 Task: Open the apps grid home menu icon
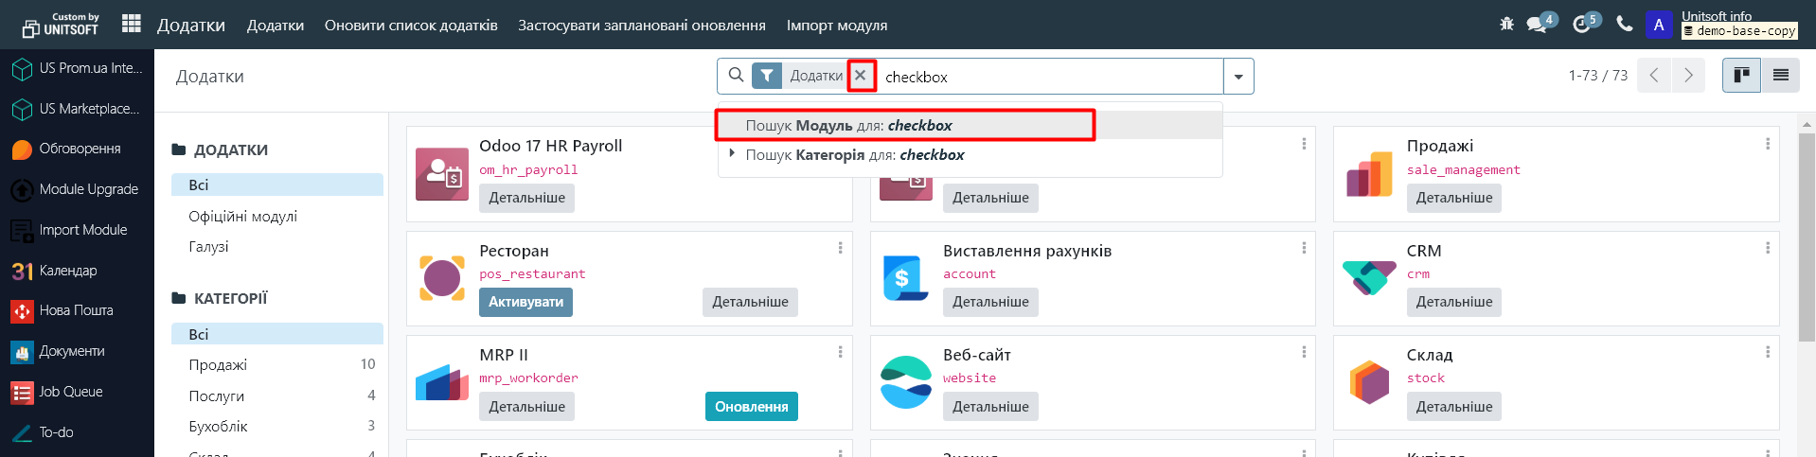(132, 25)
